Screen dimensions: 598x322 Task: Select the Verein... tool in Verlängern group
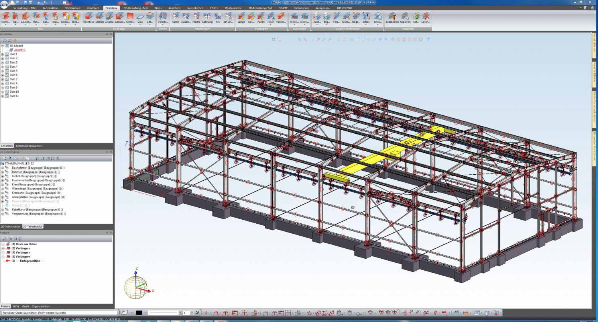[x=281, y=18]
